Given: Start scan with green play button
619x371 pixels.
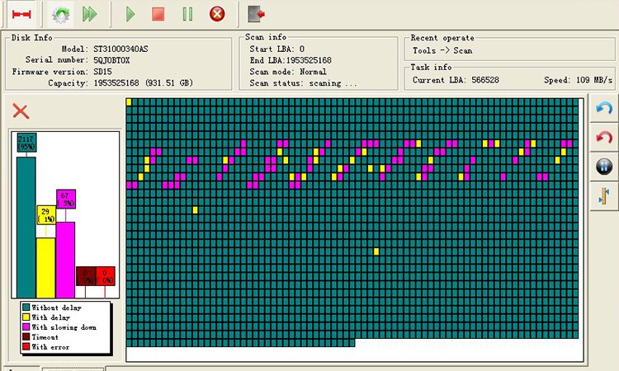Looking at the screenshot, I should click(130, 15).
